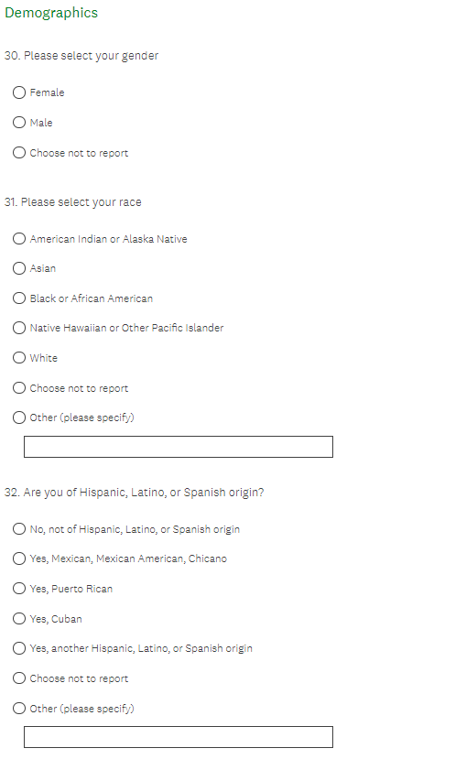Viewport: 466px width, 759px height.
Task: Select Yes, Puerto Rican option
Action: 19,589
